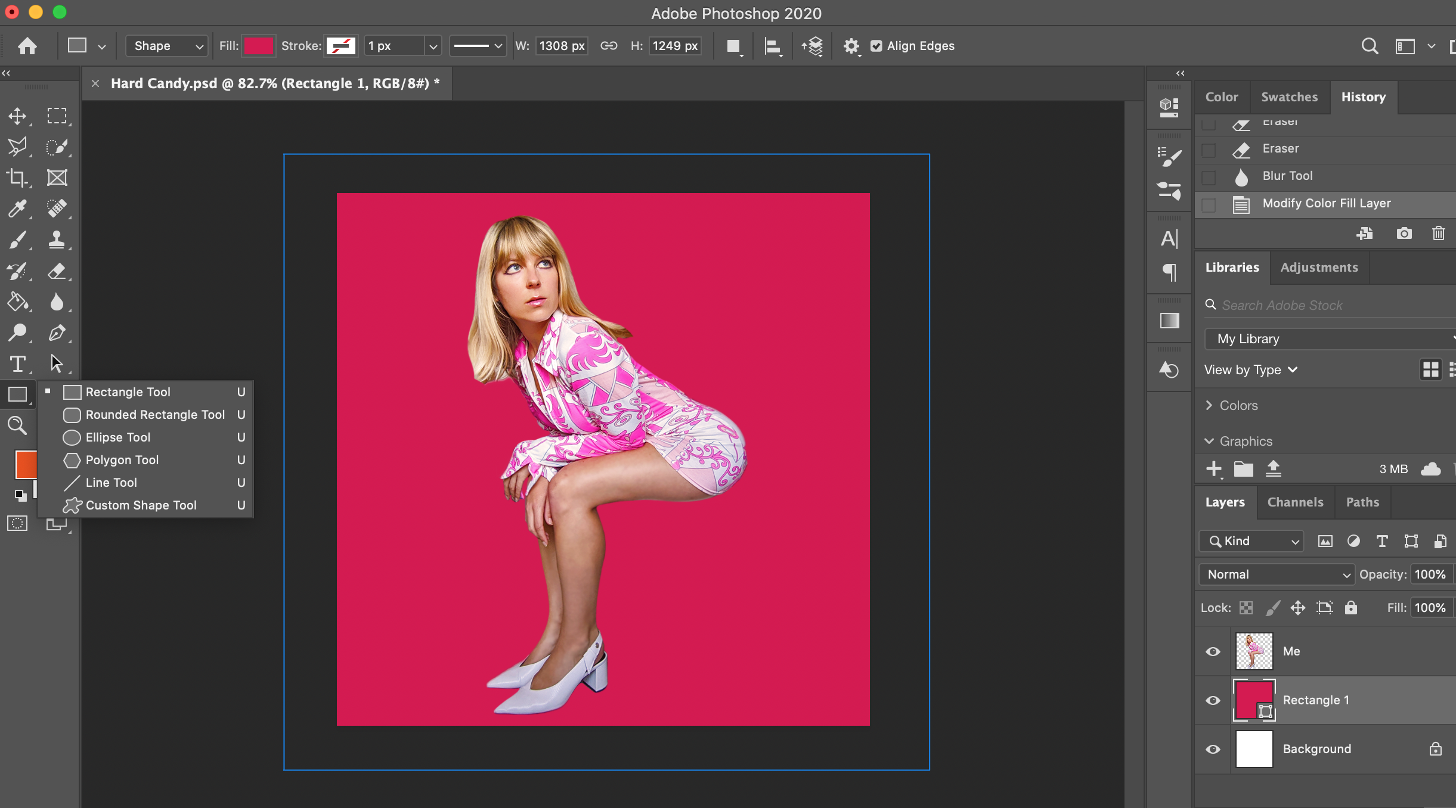Open the Shape mode dropdown

click(166, 46)
